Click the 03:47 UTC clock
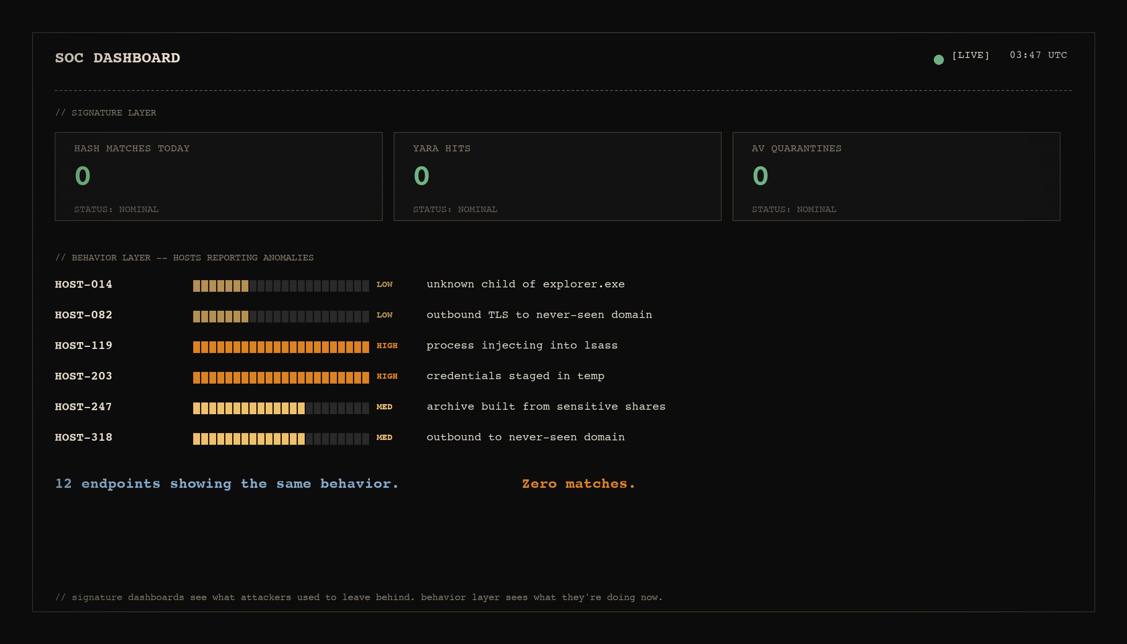This screenshot has height=644, width=1127. click(1038, 55)
